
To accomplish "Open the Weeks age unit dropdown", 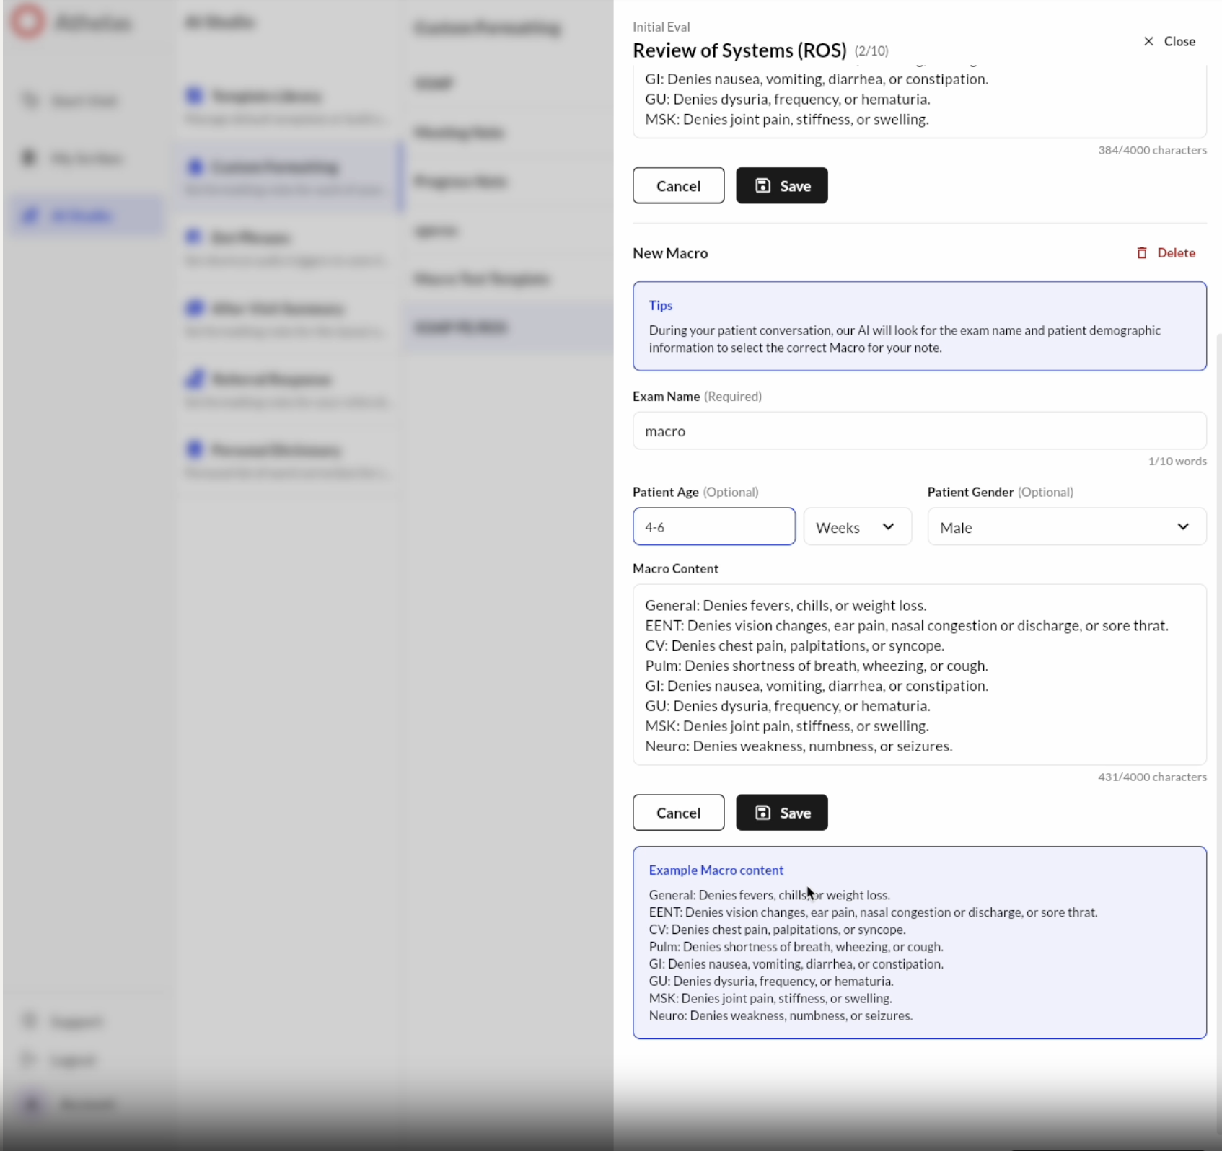I will pyautogui.click(x=857, y=526).
